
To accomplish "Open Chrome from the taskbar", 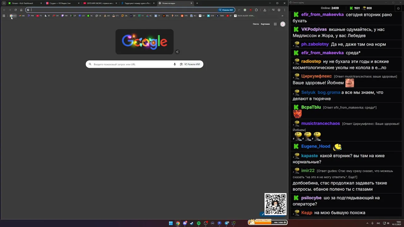I will pyautogui.click(x=178, y=223).
